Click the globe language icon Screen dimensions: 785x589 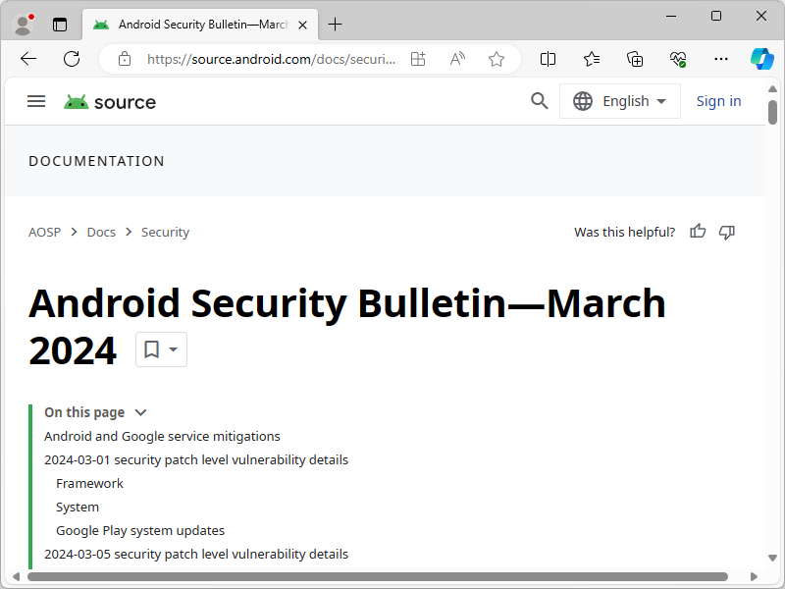[x=584, y=100]
